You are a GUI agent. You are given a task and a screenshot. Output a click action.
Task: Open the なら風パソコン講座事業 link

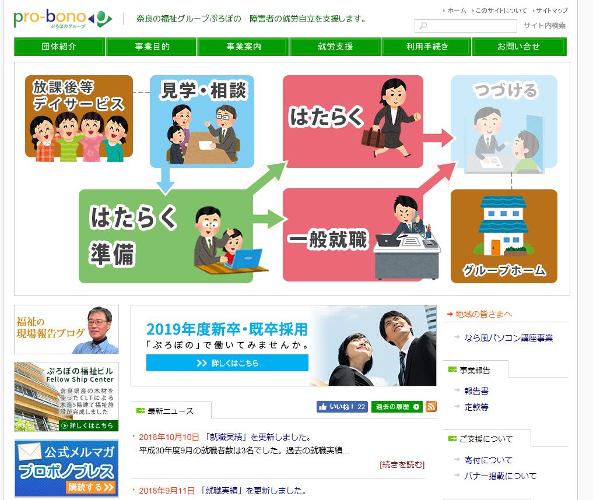point(508,338)
